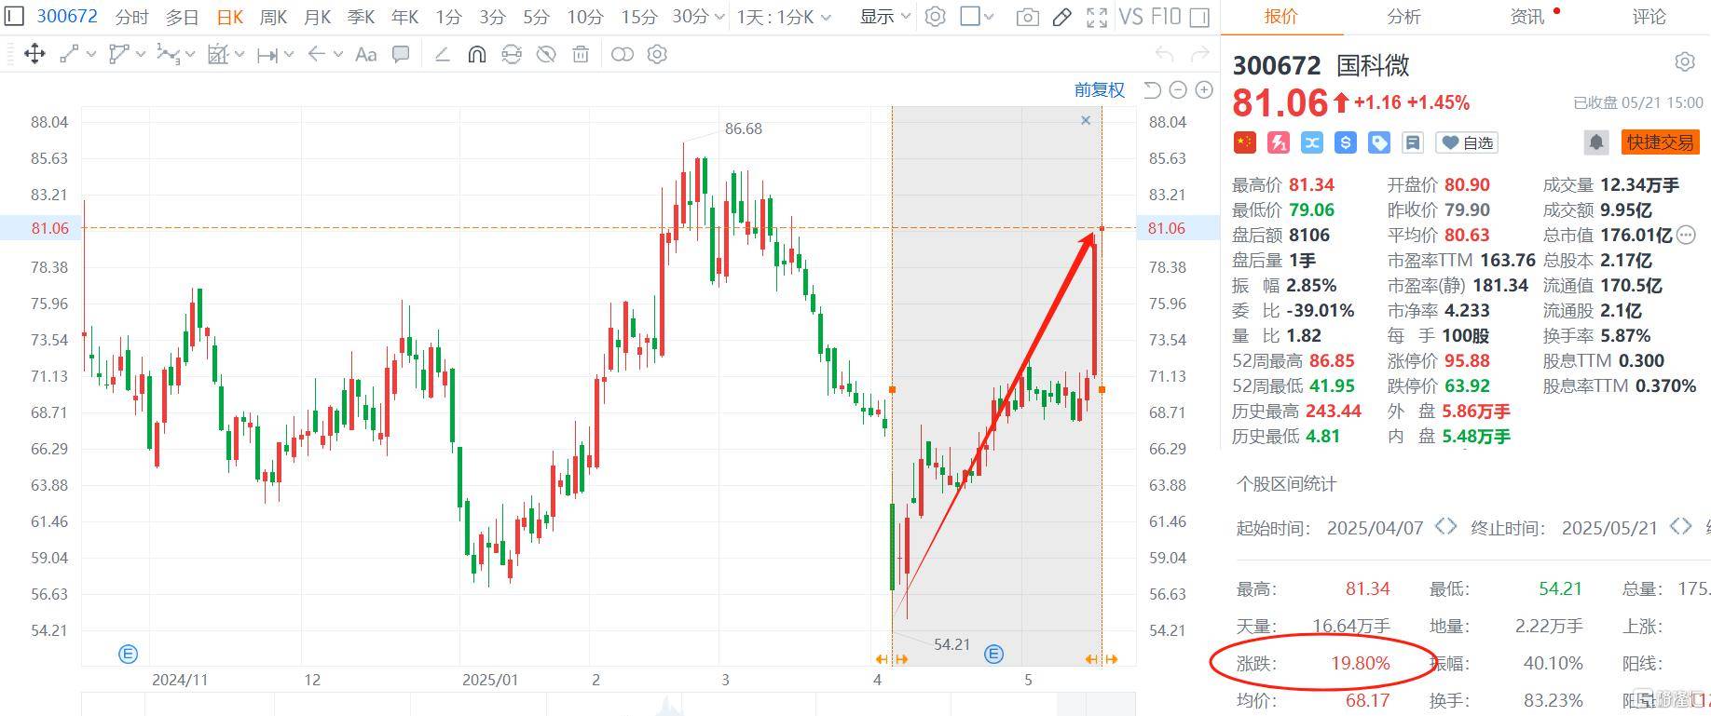Screen dimensions: 1711x716
Task: Toggle magnet snap mode
Action: [476, 54]
